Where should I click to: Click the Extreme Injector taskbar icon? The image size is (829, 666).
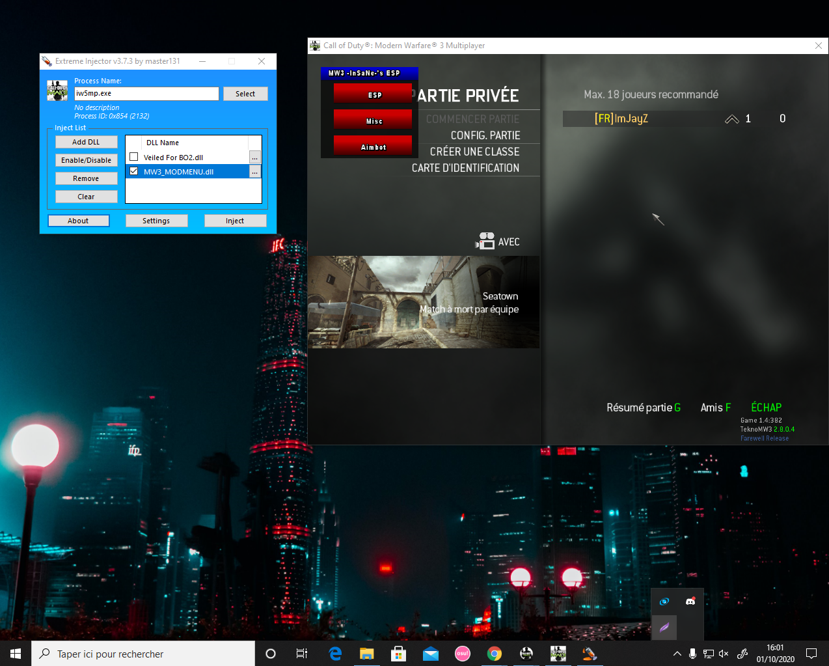(590, 654)
